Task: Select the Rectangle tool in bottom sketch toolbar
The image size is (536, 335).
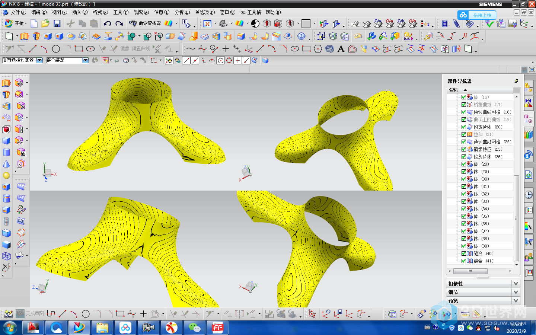Action: pyautogui.click(x=120, y=314)
